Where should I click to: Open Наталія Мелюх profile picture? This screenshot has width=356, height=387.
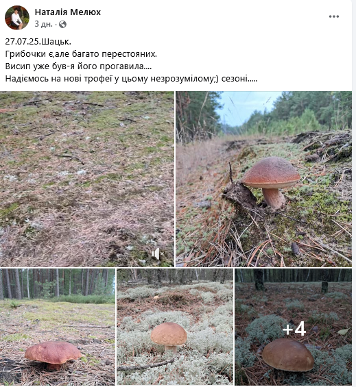click(x=17, y=18)
